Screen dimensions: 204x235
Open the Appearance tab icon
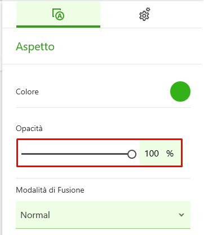(58, 14)
